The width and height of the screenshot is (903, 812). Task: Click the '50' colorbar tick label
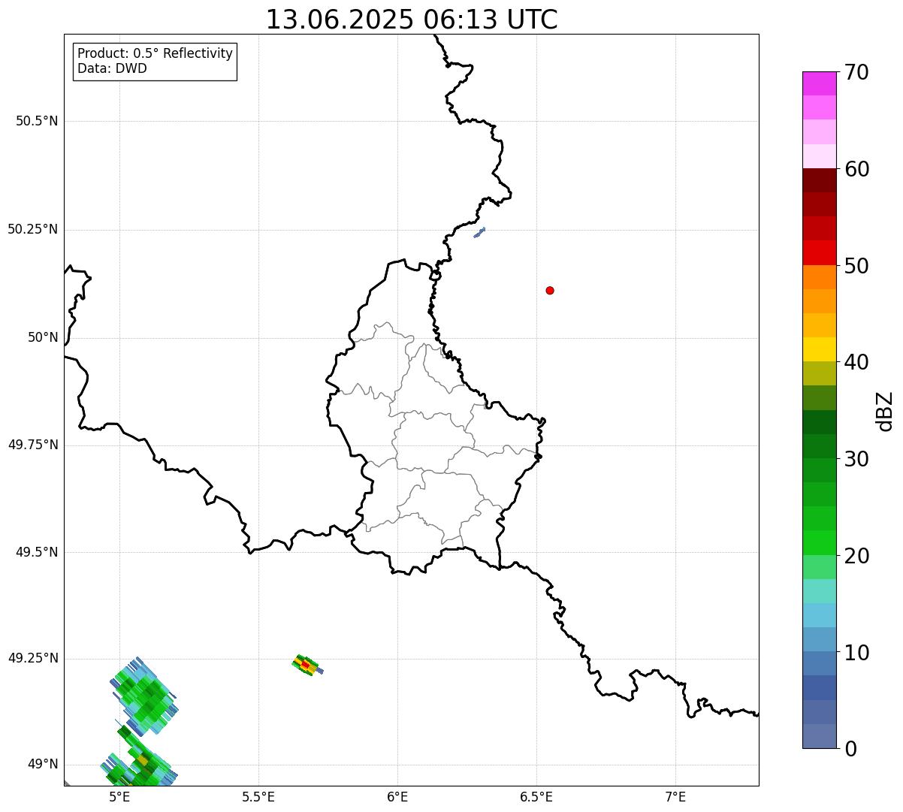856,267
